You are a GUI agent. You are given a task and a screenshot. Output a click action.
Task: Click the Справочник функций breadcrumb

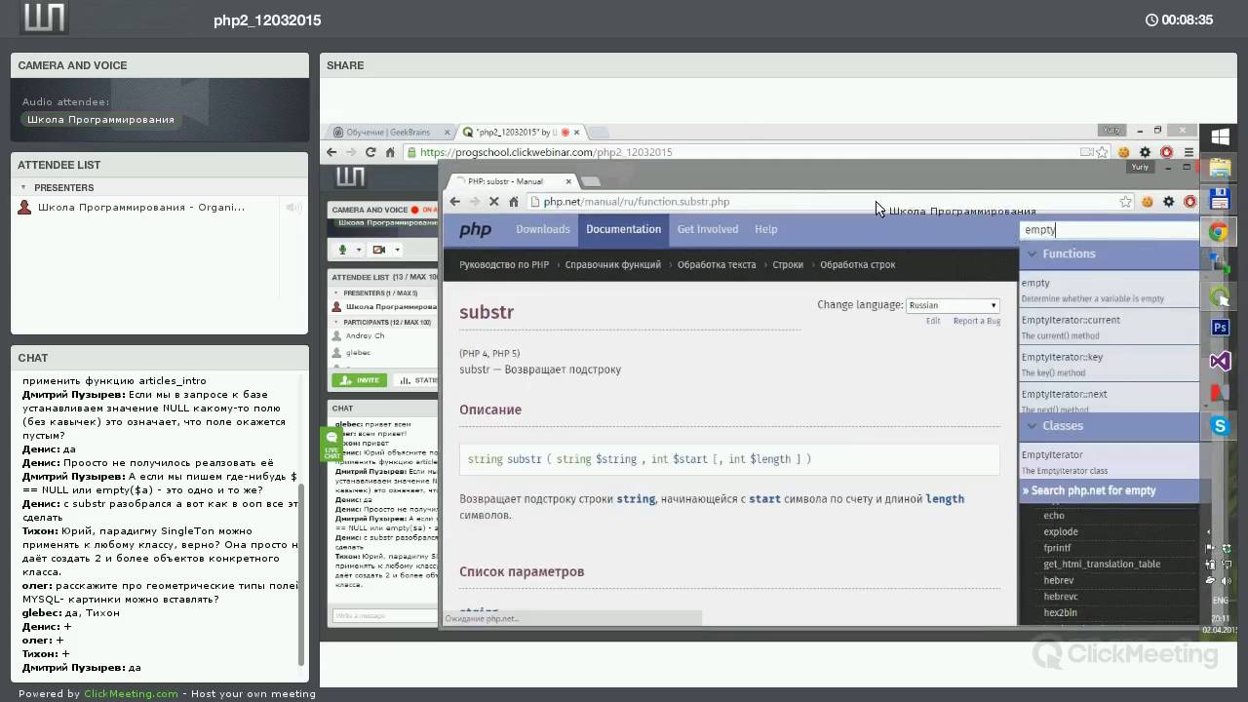pos(613,264)
